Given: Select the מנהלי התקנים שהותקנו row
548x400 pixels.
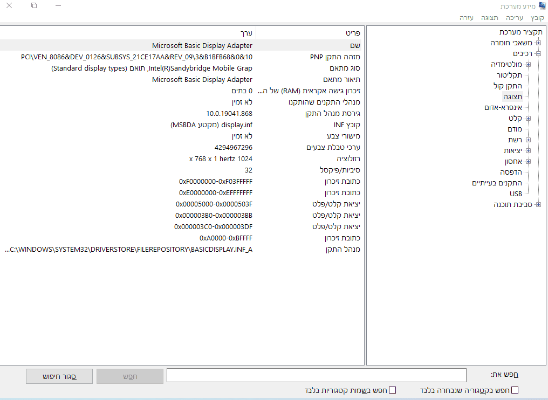Looking at the screenshot, I should (181, 102).
